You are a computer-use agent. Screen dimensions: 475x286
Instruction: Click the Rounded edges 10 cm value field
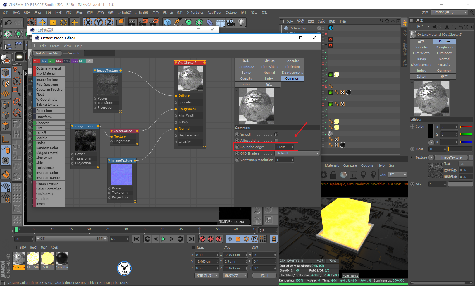[284, 147]
